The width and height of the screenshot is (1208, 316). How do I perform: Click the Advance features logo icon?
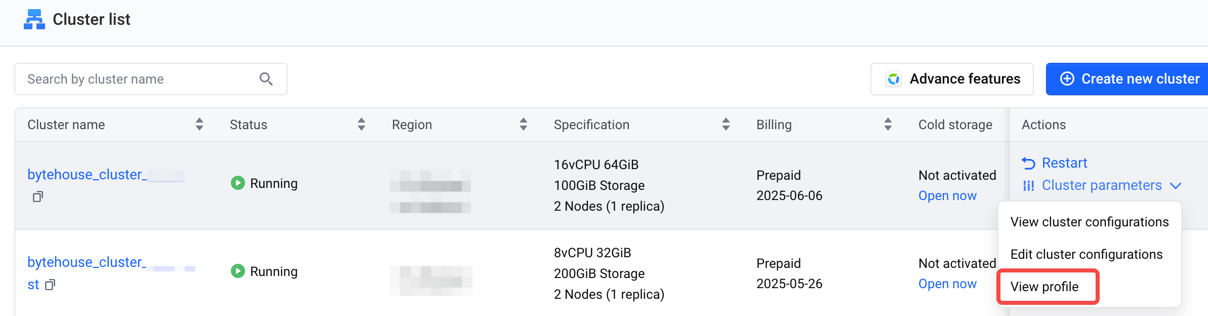[894, 79]
